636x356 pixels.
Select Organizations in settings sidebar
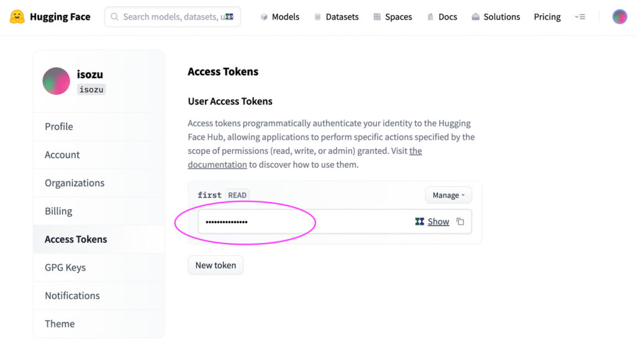point(99,183)
